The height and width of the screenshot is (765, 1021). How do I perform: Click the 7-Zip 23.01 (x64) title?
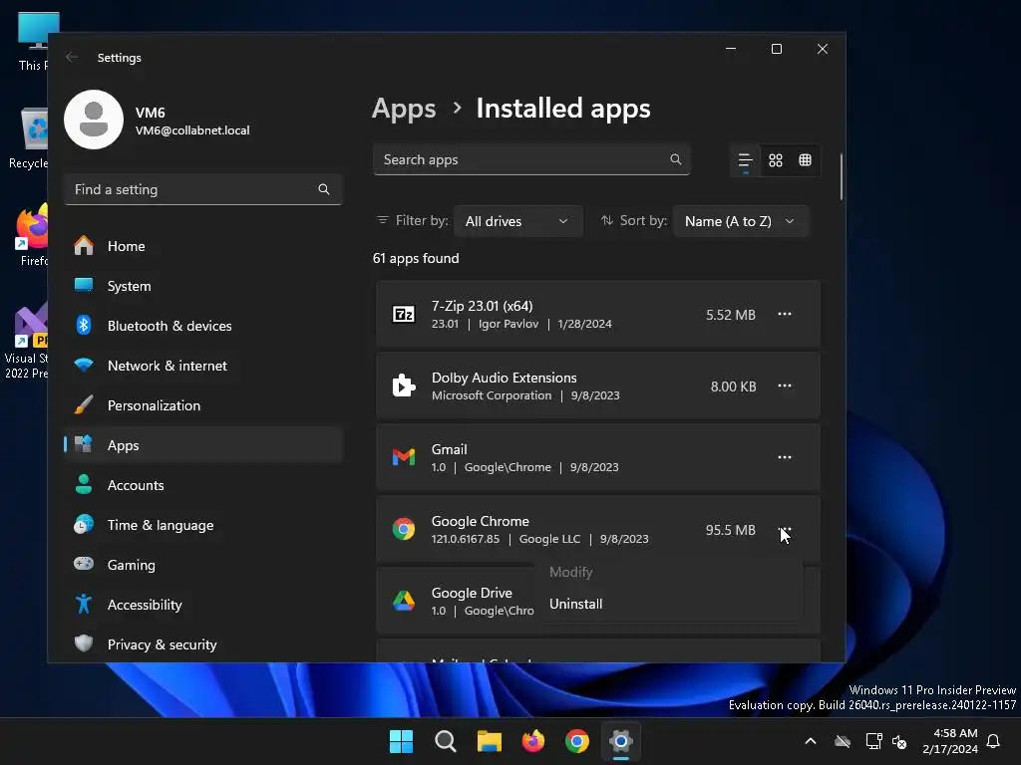click(x=482, y=306)
